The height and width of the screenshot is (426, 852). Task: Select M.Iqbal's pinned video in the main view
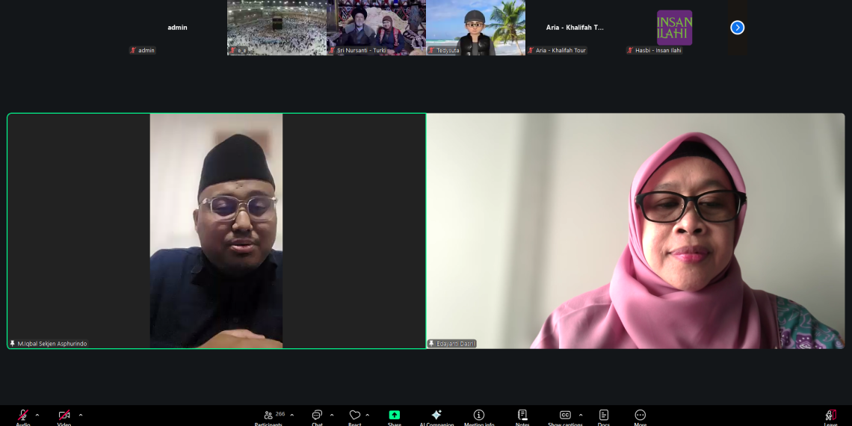(216, 231)
